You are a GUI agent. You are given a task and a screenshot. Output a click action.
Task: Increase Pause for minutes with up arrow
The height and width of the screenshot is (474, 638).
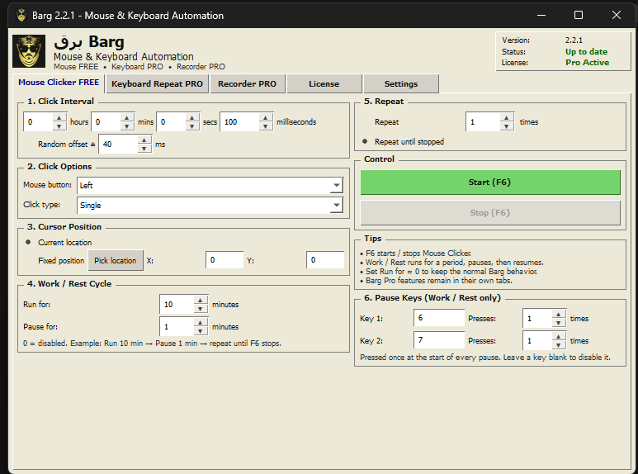point(201,323)
